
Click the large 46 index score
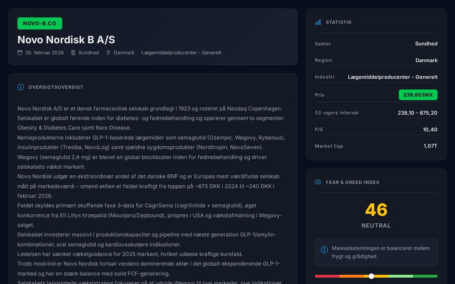[376, 210]
